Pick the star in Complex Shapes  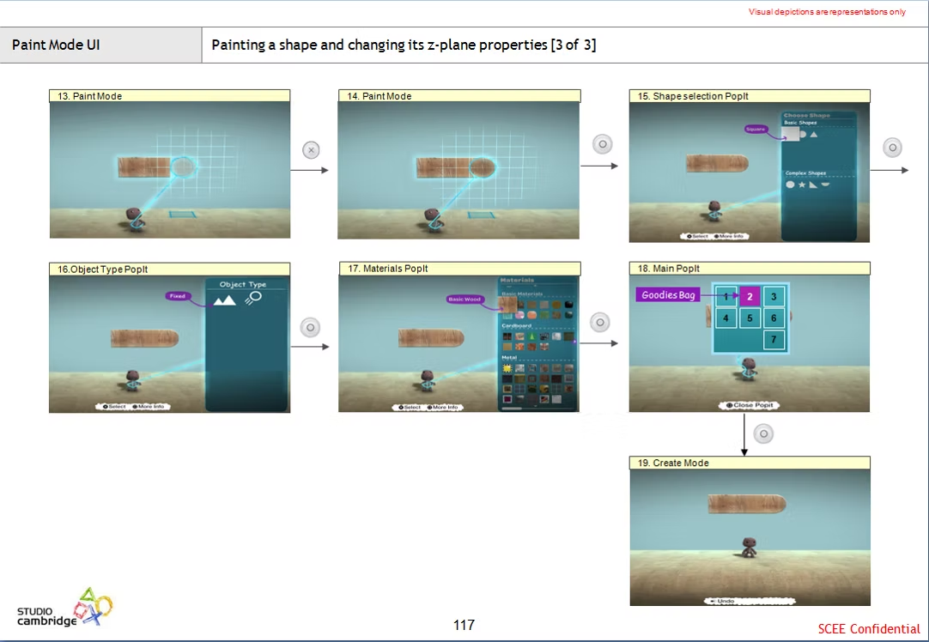pos(802,185)
